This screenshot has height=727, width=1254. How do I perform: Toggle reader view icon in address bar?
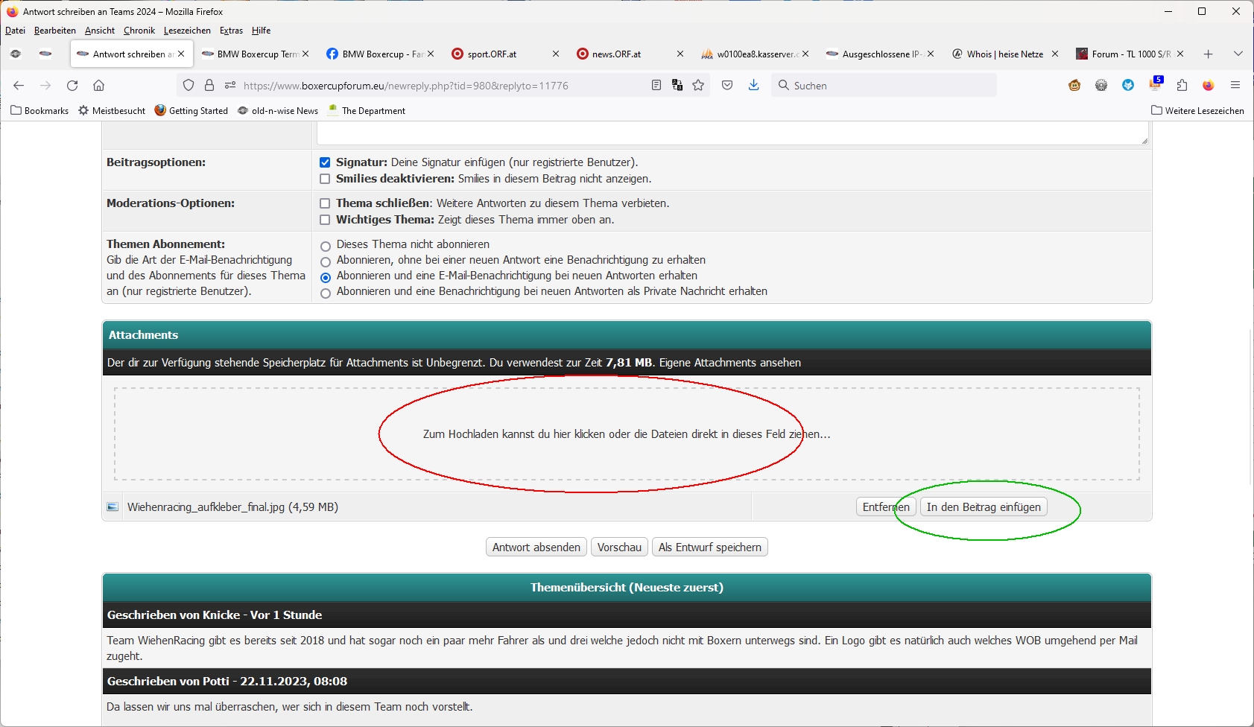pyautogui.click(x=656, y=86)
